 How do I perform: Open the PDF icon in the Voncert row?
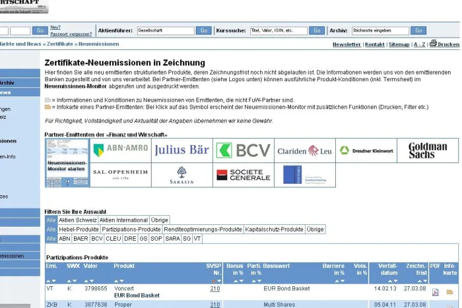click(435, 292)
